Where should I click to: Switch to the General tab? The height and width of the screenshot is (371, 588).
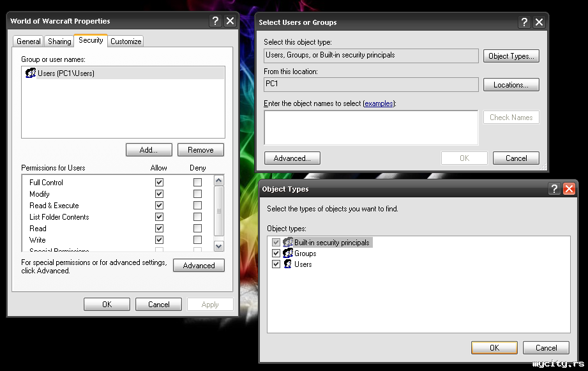(29, 42)
